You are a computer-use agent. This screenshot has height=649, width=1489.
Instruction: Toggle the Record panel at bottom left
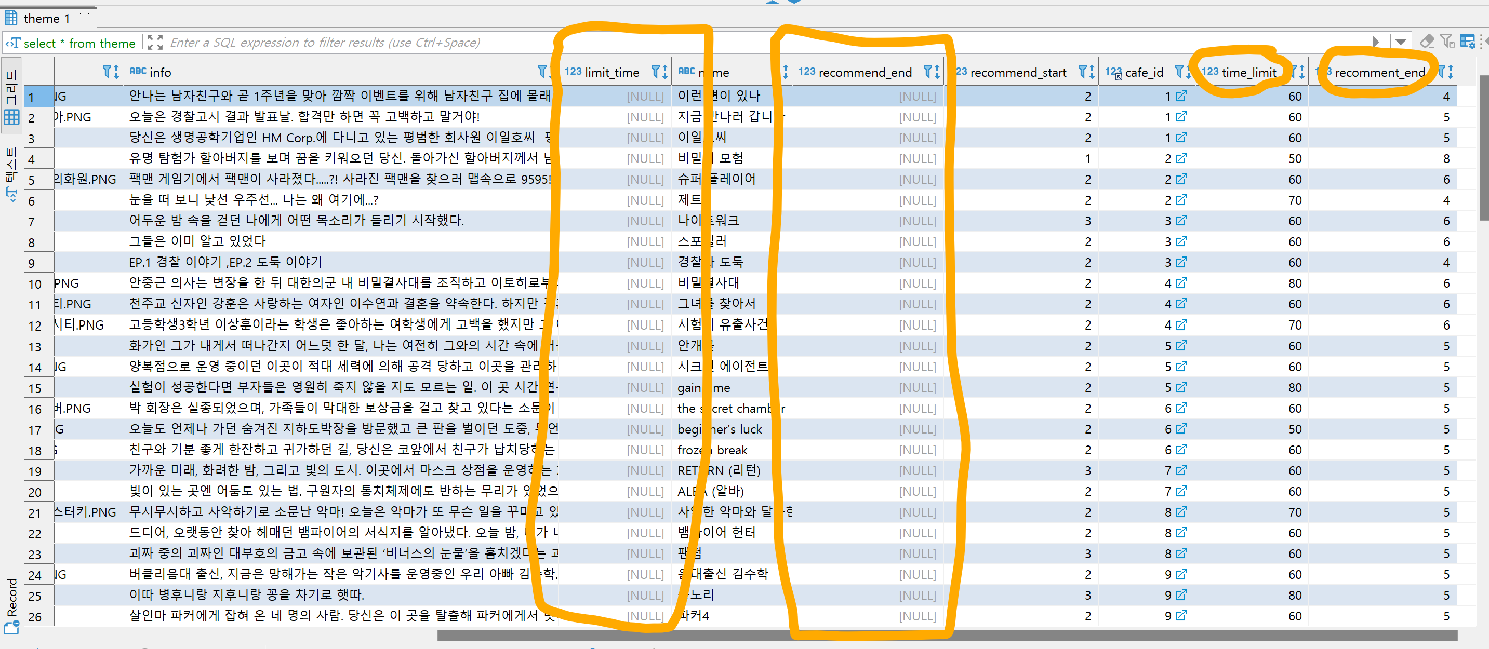point(11,603)
